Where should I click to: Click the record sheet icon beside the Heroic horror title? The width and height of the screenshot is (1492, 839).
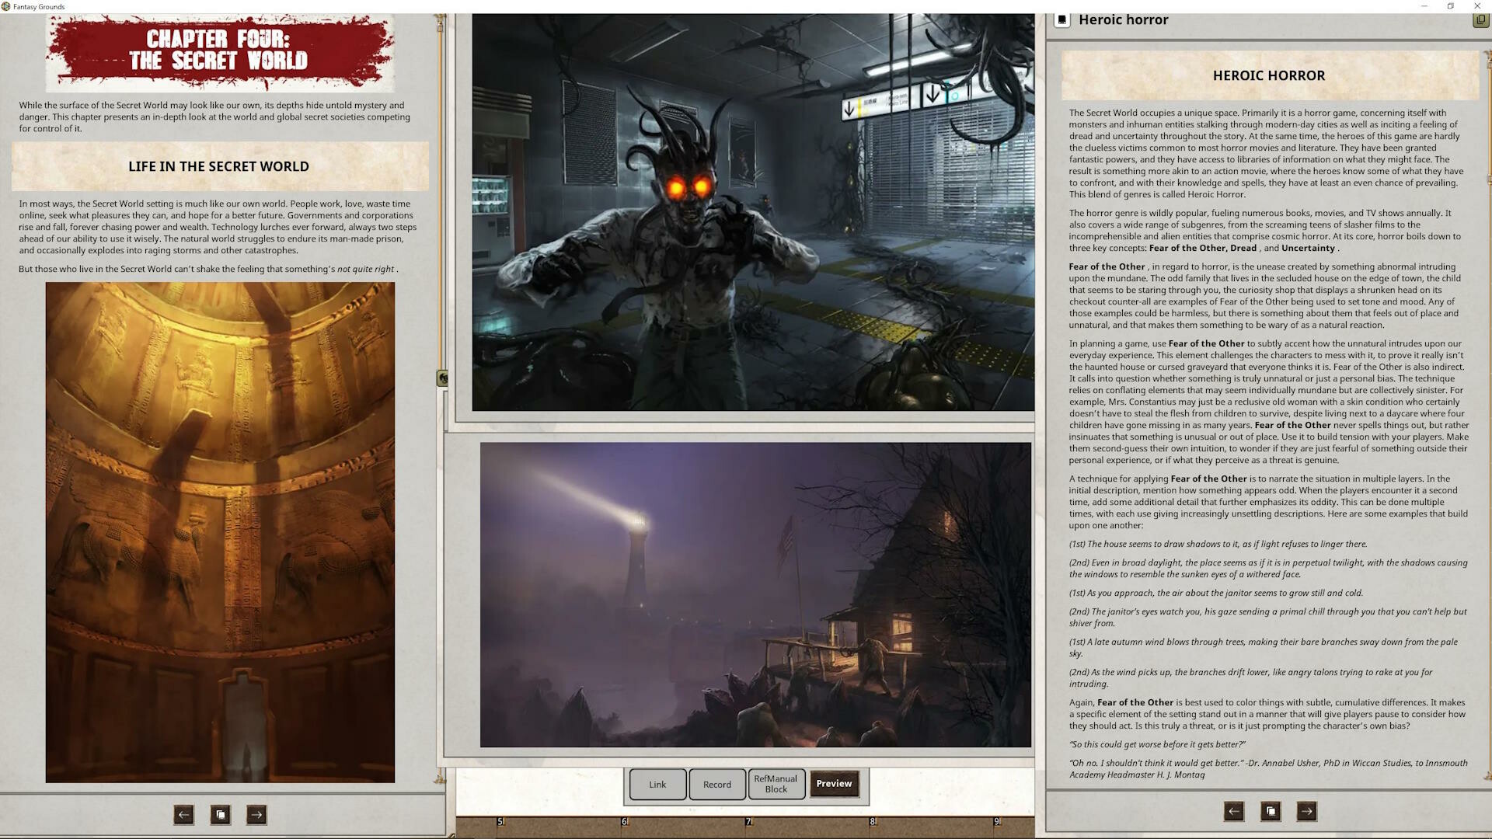point(1062,20)
